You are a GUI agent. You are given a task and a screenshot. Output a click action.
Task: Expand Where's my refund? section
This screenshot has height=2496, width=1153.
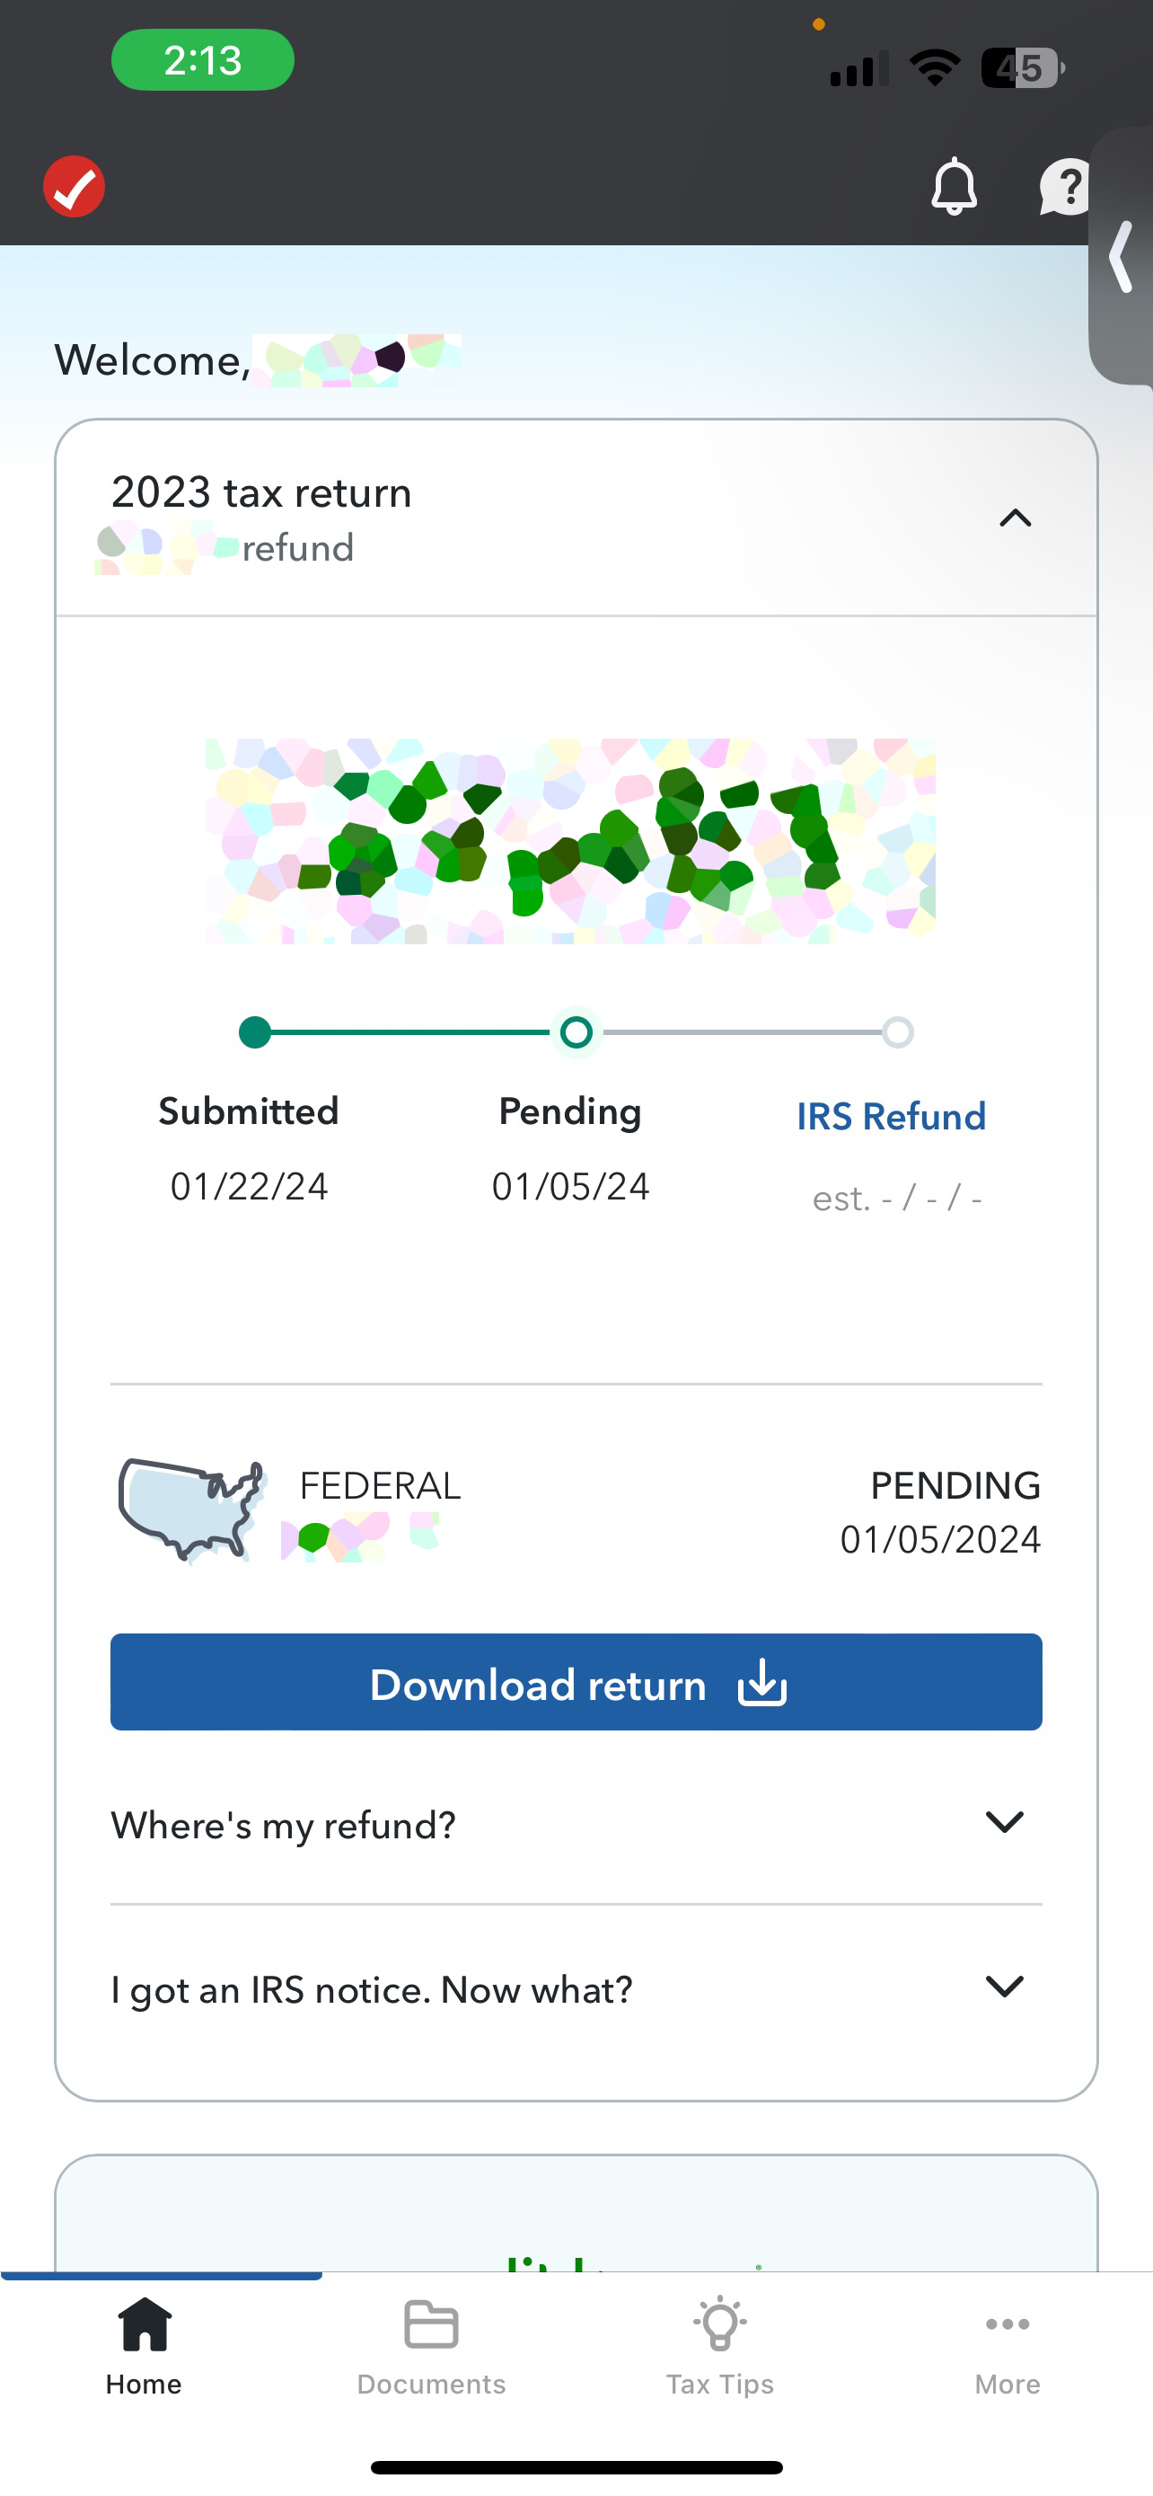576,1824
